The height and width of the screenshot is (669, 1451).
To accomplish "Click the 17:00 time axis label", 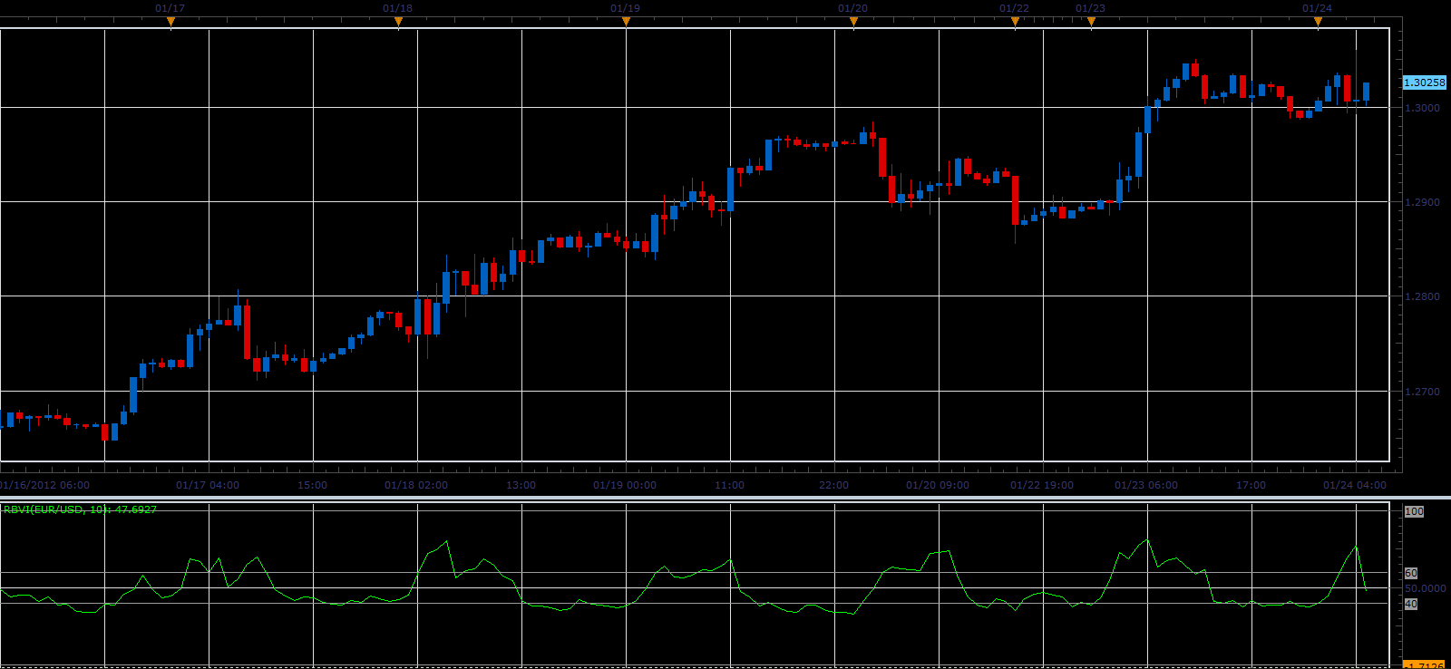I will tap(1251, 485).
